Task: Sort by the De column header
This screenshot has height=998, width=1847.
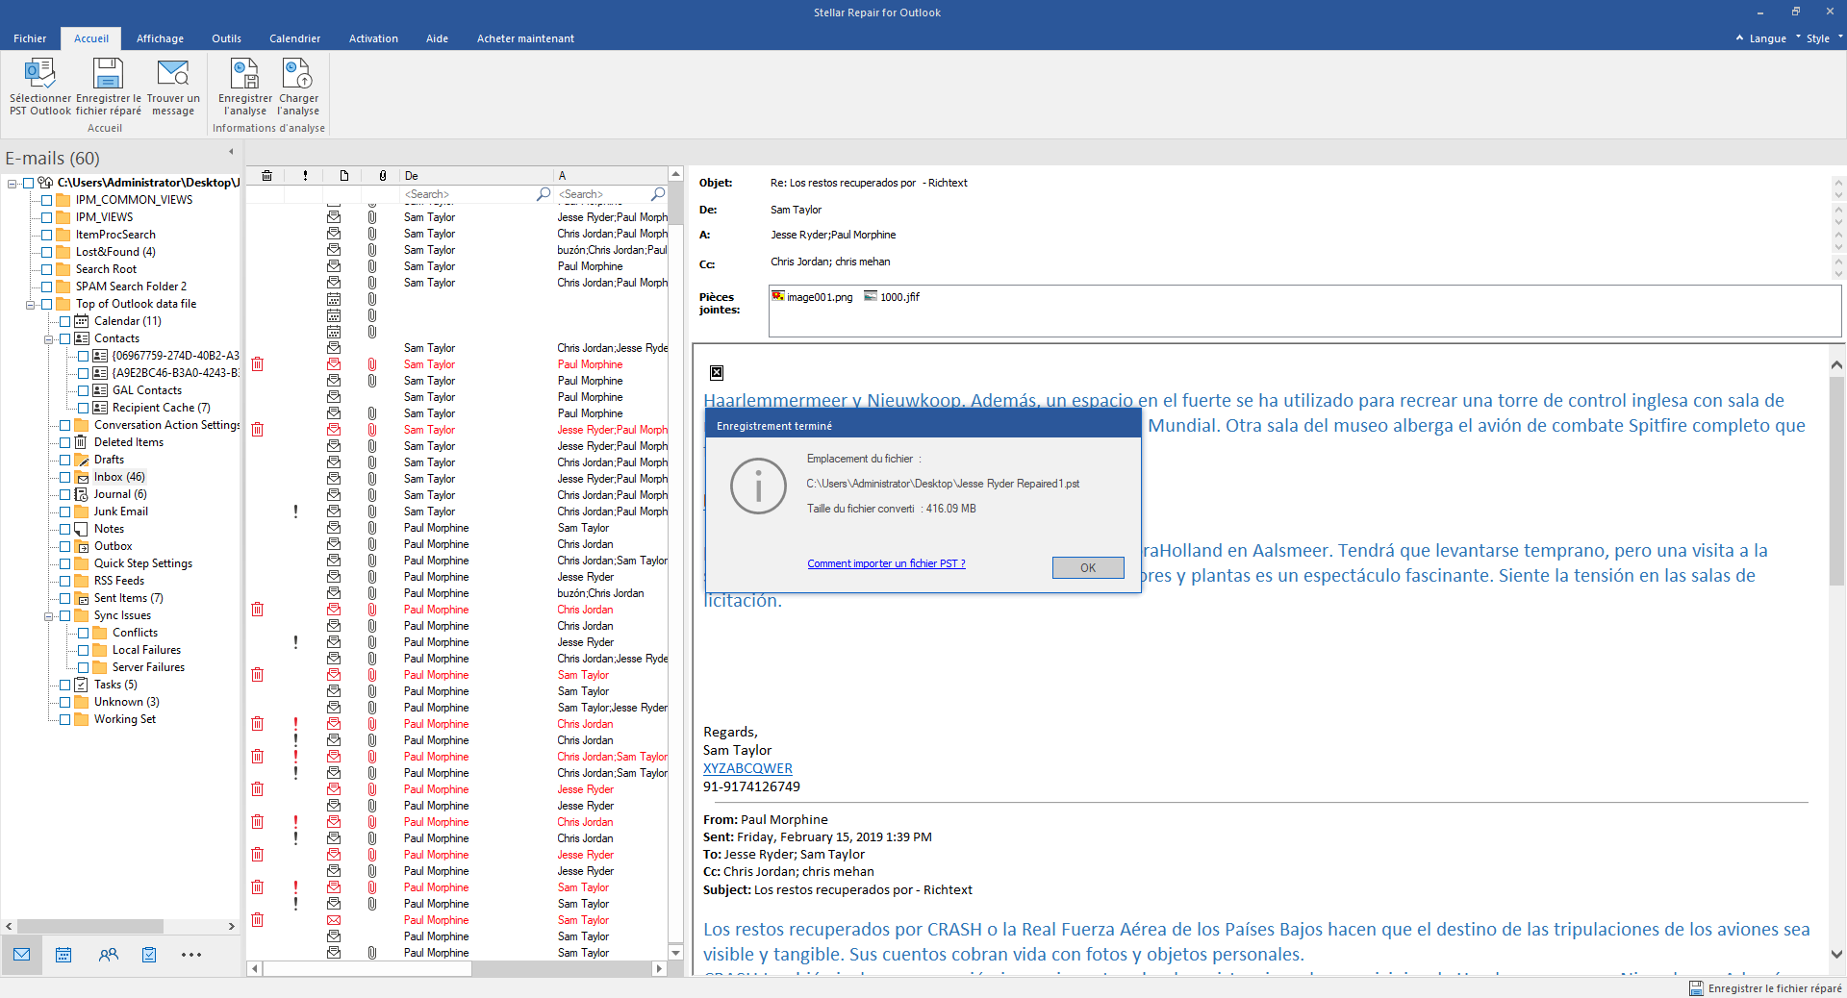Action: click(476, 176)
